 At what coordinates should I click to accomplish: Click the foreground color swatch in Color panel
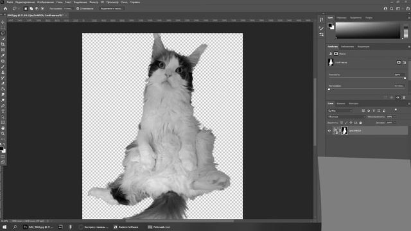click(x=330, y=25)
